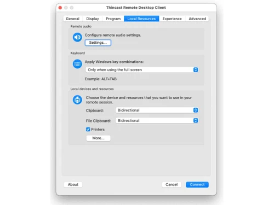Click the 'Configure remote audio settings.' text
Image resolution: width=274 pixels, height=205 pixels.
pyautogui.click(x=113, y=35)
